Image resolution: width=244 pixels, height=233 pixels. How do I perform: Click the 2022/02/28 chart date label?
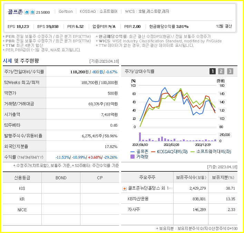tap(171, 145)
